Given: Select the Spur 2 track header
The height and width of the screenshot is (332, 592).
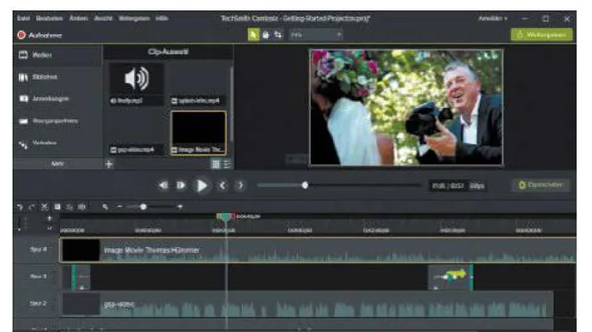Looking at the screenshot, I should [36, 304].
